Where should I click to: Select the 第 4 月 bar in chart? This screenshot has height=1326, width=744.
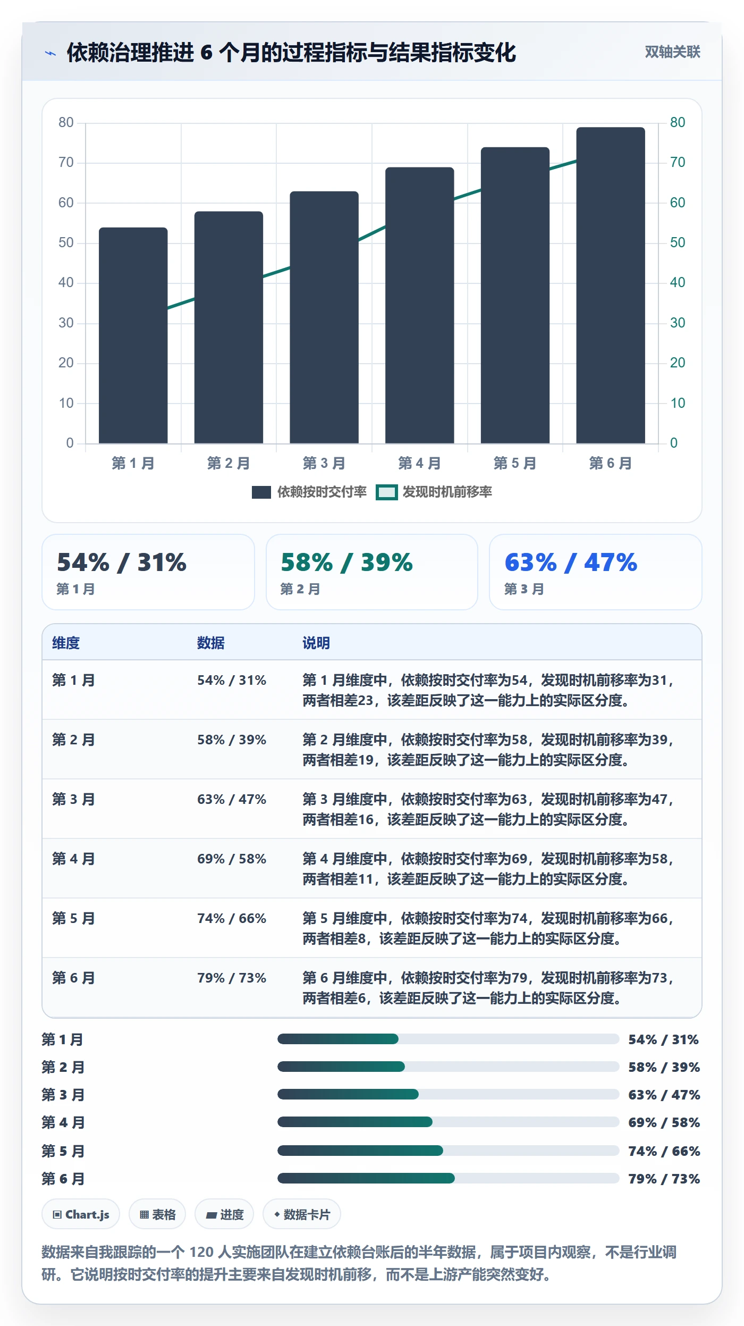tap(420, 305)
